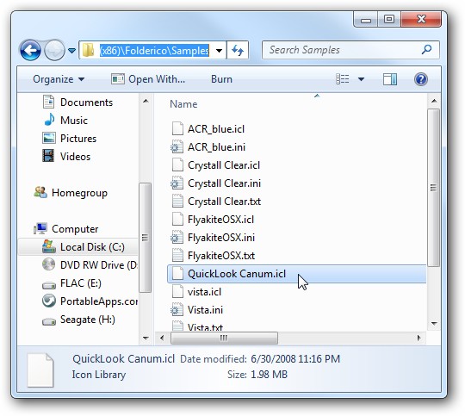
Task: Click the large file thumbnail in details pane
Action: click(x=40, y=370)
